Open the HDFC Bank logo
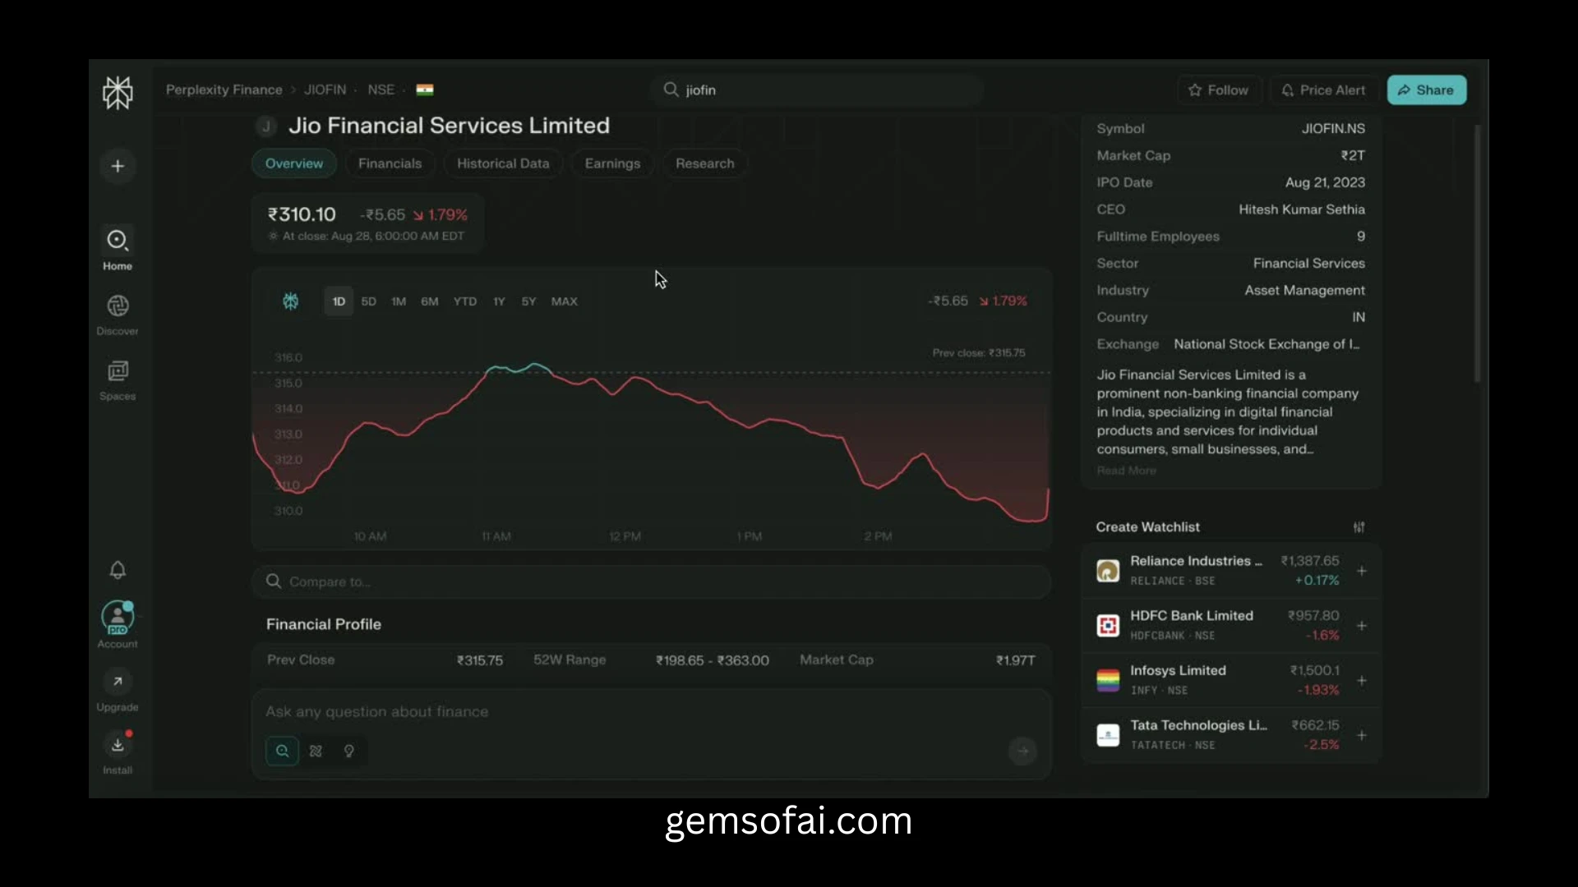This screenshot has width=1578, height=887. 1108,626
